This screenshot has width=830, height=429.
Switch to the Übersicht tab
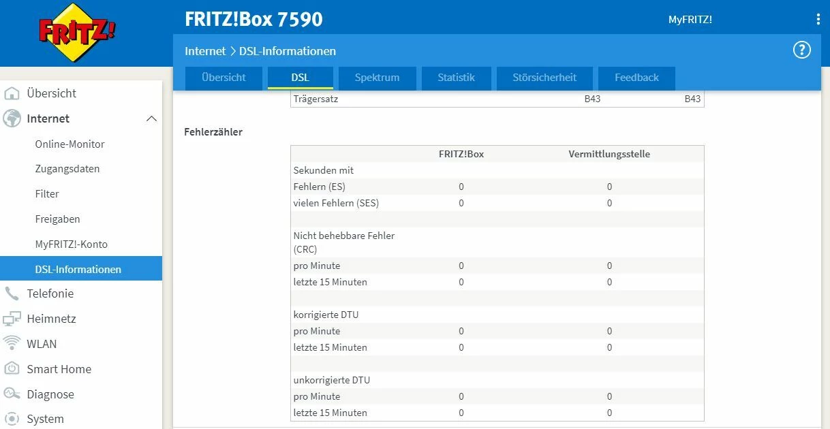(224, 78)
